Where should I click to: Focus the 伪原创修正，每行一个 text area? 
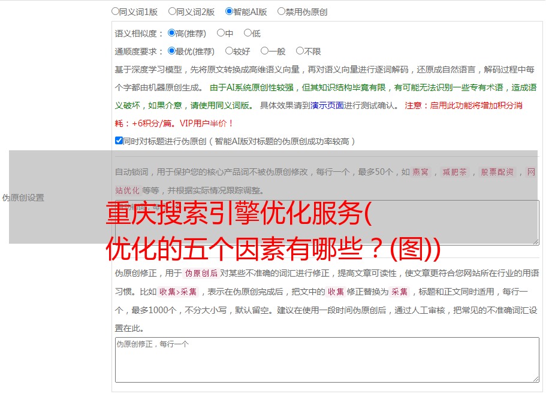click(327, 360)
